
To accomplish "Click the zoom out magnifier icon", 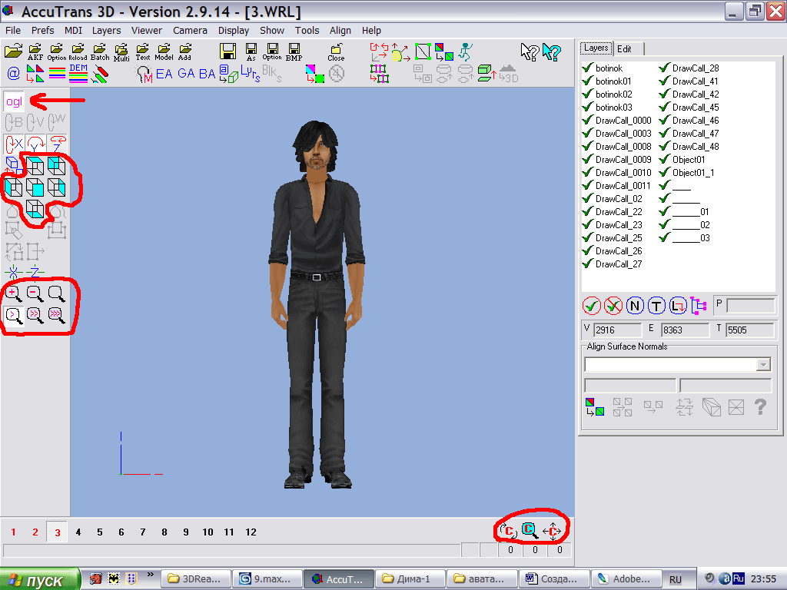I will click(35, 294).
